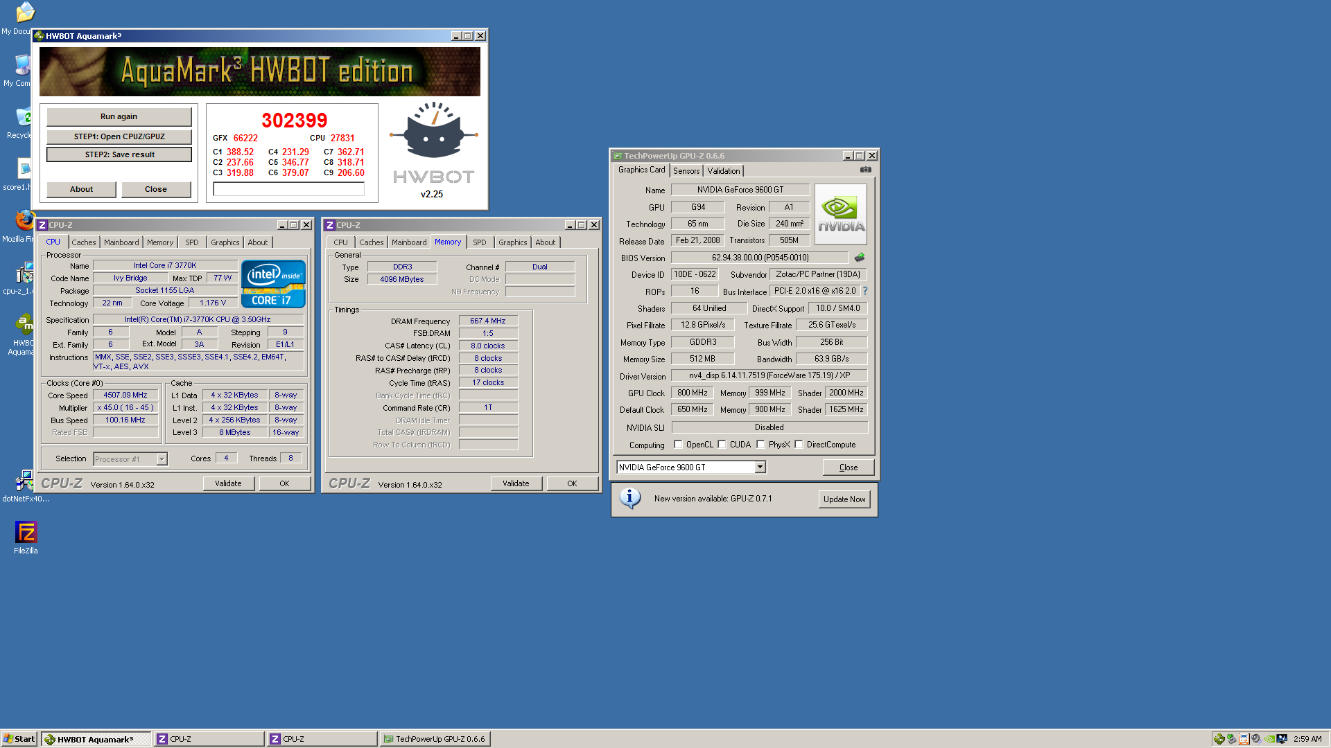Click the GPU-Z update info icon
Image resolution: width=1331 pixels, height=748 pixels.
click(630, 499)
